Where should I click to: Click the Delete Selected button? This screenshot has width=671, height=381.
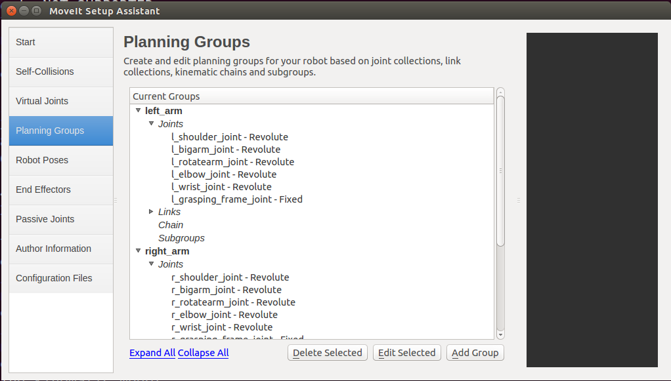[x=328, y=353]
